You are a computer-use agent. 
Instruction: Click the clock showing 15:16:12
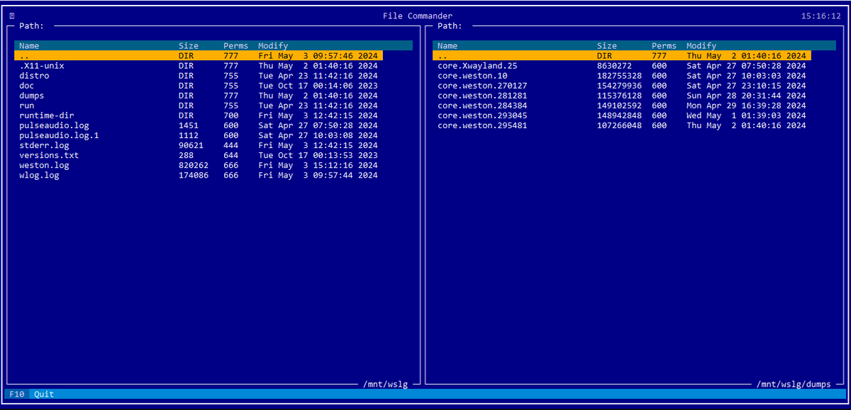pyautogui.click(x=821, y=16)
